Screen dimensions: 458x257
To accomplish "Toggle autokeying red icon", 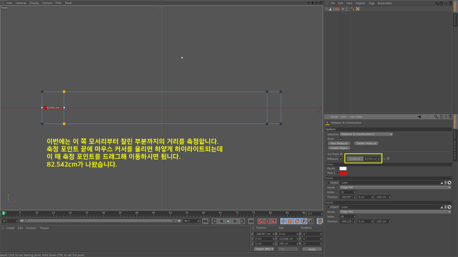I will [267, 221].
